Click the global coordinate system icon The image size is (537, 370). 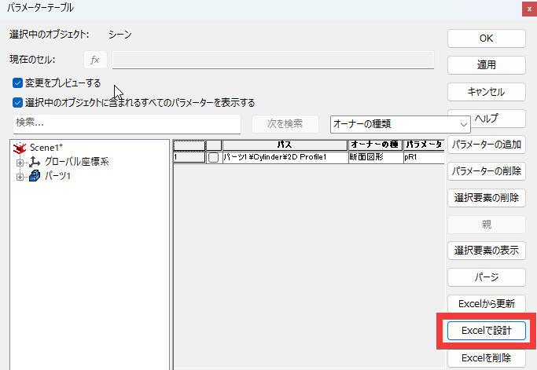[35, 162]
